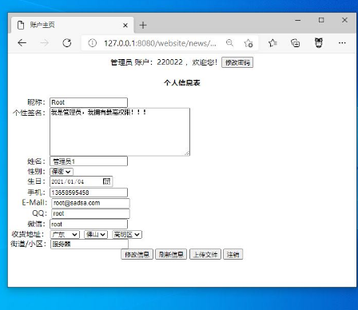View site information icon in address bar

click(x=92, y=43)
